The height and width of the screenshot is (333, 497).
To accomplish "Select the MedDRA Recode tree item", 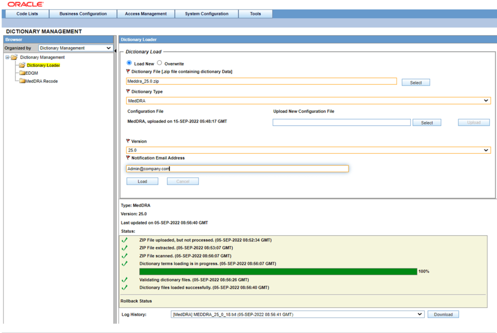I will 41,81.
